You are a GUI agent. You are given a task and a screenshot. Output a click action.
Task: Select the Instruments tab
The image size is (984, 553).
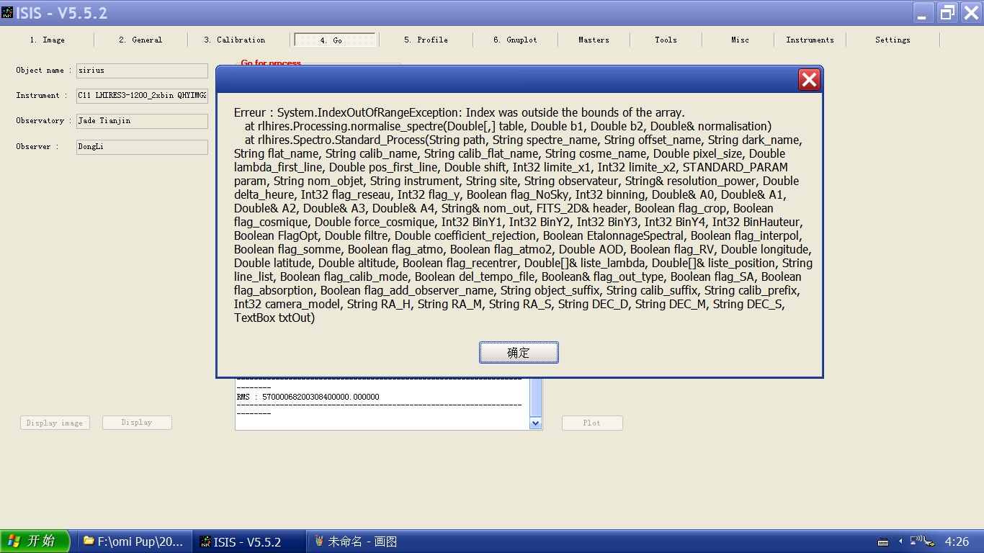click(x=810, y=40)
